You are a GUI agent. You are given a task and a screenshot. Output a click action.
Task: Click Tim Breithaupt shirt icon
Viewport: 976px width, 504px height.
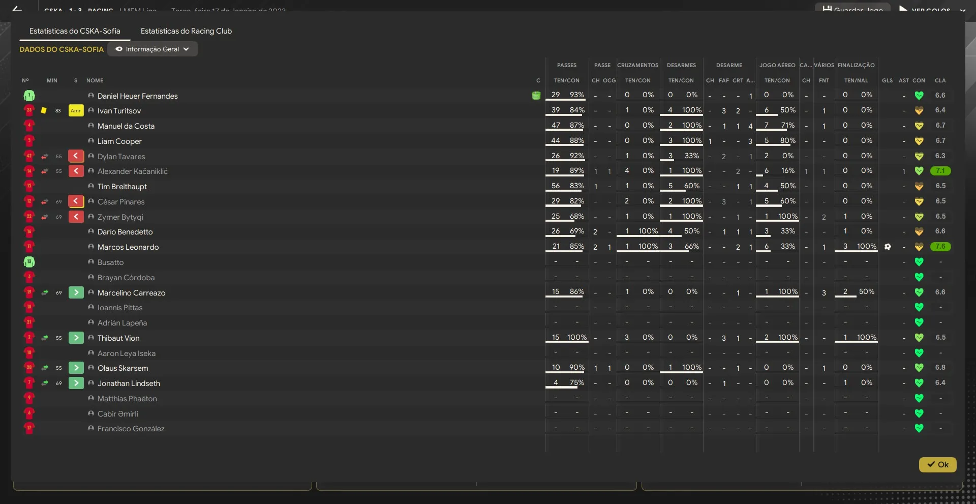pyautogui.click(x=29, y=186)
